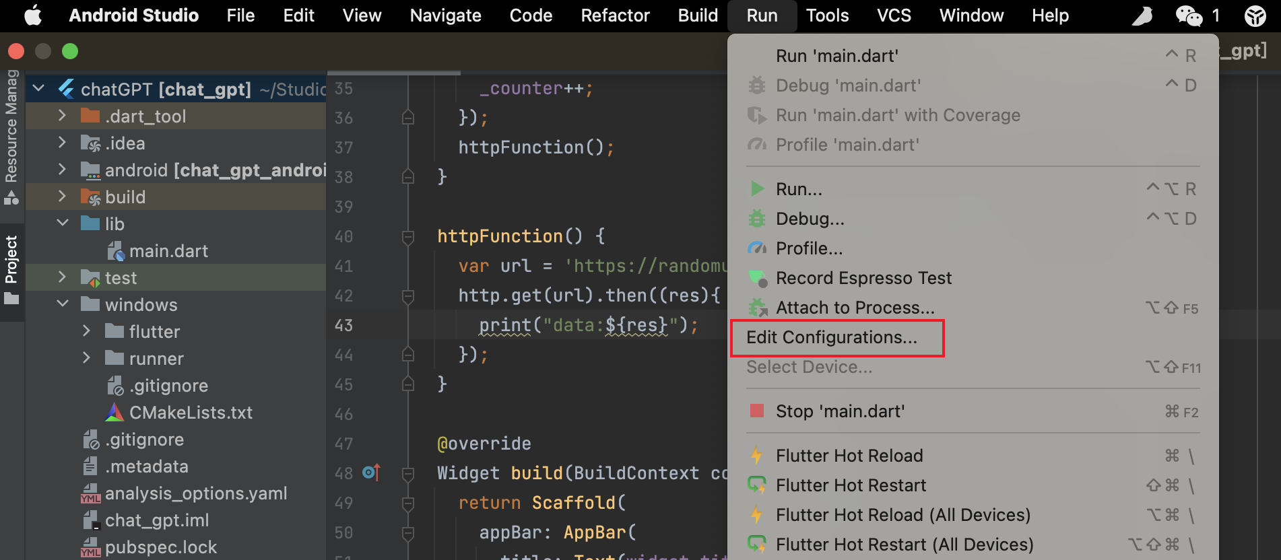Click the CMakeLists.txt file icon
This screenshot has width=1281, height=560.
pyautogui.click(x=114, y=413)
